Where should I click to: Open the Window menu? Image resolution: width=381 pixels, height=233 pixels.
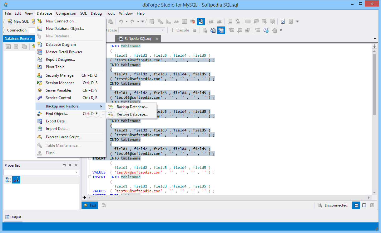[x=126, y=13]
